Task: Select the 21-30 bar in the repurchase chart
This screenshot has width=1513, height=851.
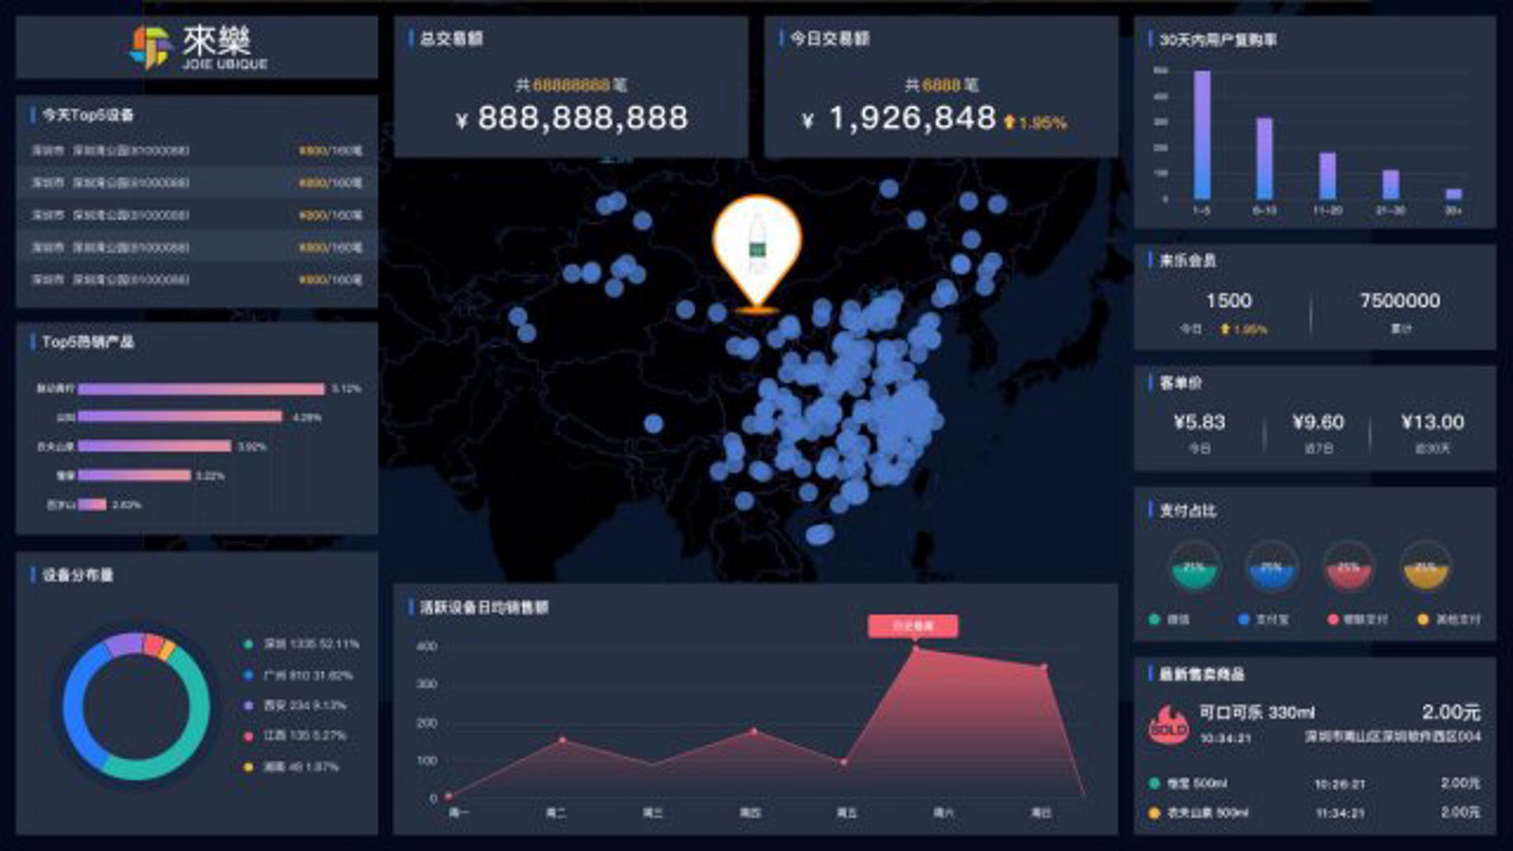Action: pos(1391,184)
